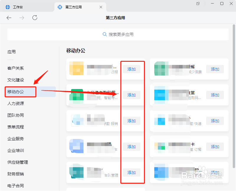This screenshot has width=236, height=191.
Task: Click 添加 on the vehicle management app
Action: tap(132, 172)
